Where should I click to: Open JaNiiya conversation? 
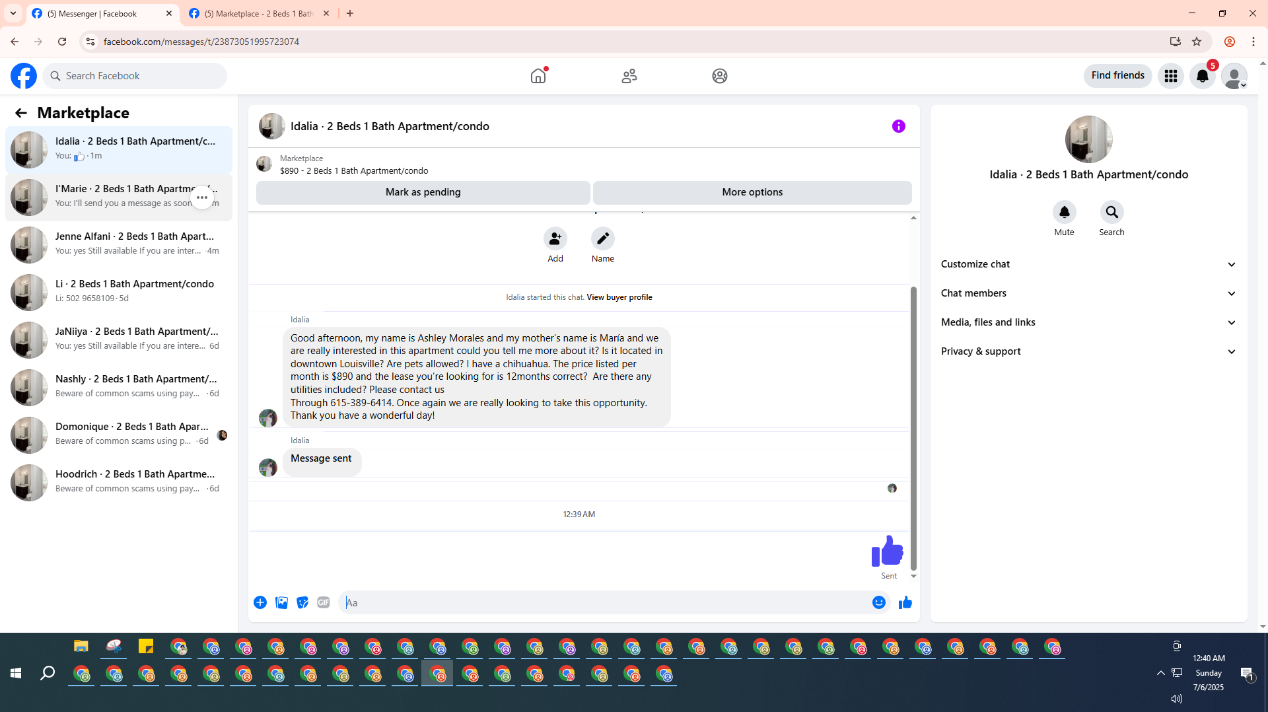119,339
